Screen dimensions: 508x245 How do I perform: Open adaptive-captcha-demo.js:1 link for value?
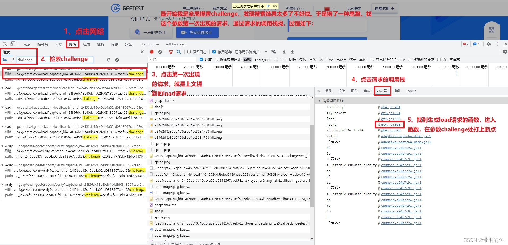pyautogui.click(x=406, y=136)
